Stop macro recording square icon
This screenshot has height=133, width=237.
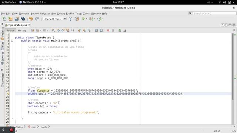coord(113,30)
